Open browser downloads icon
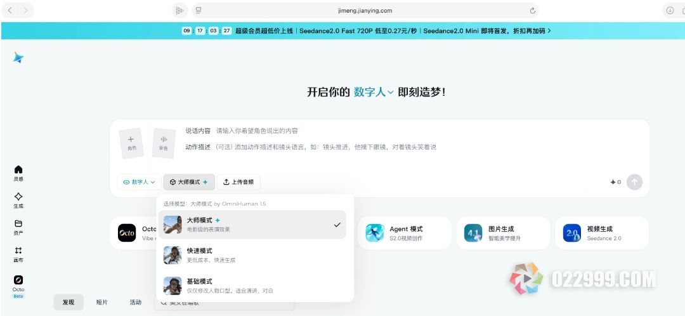This screenshot has height=316, width=685. point(670,11)
